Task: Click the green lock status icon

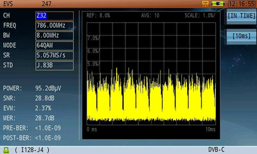Action: click(6, 150)
